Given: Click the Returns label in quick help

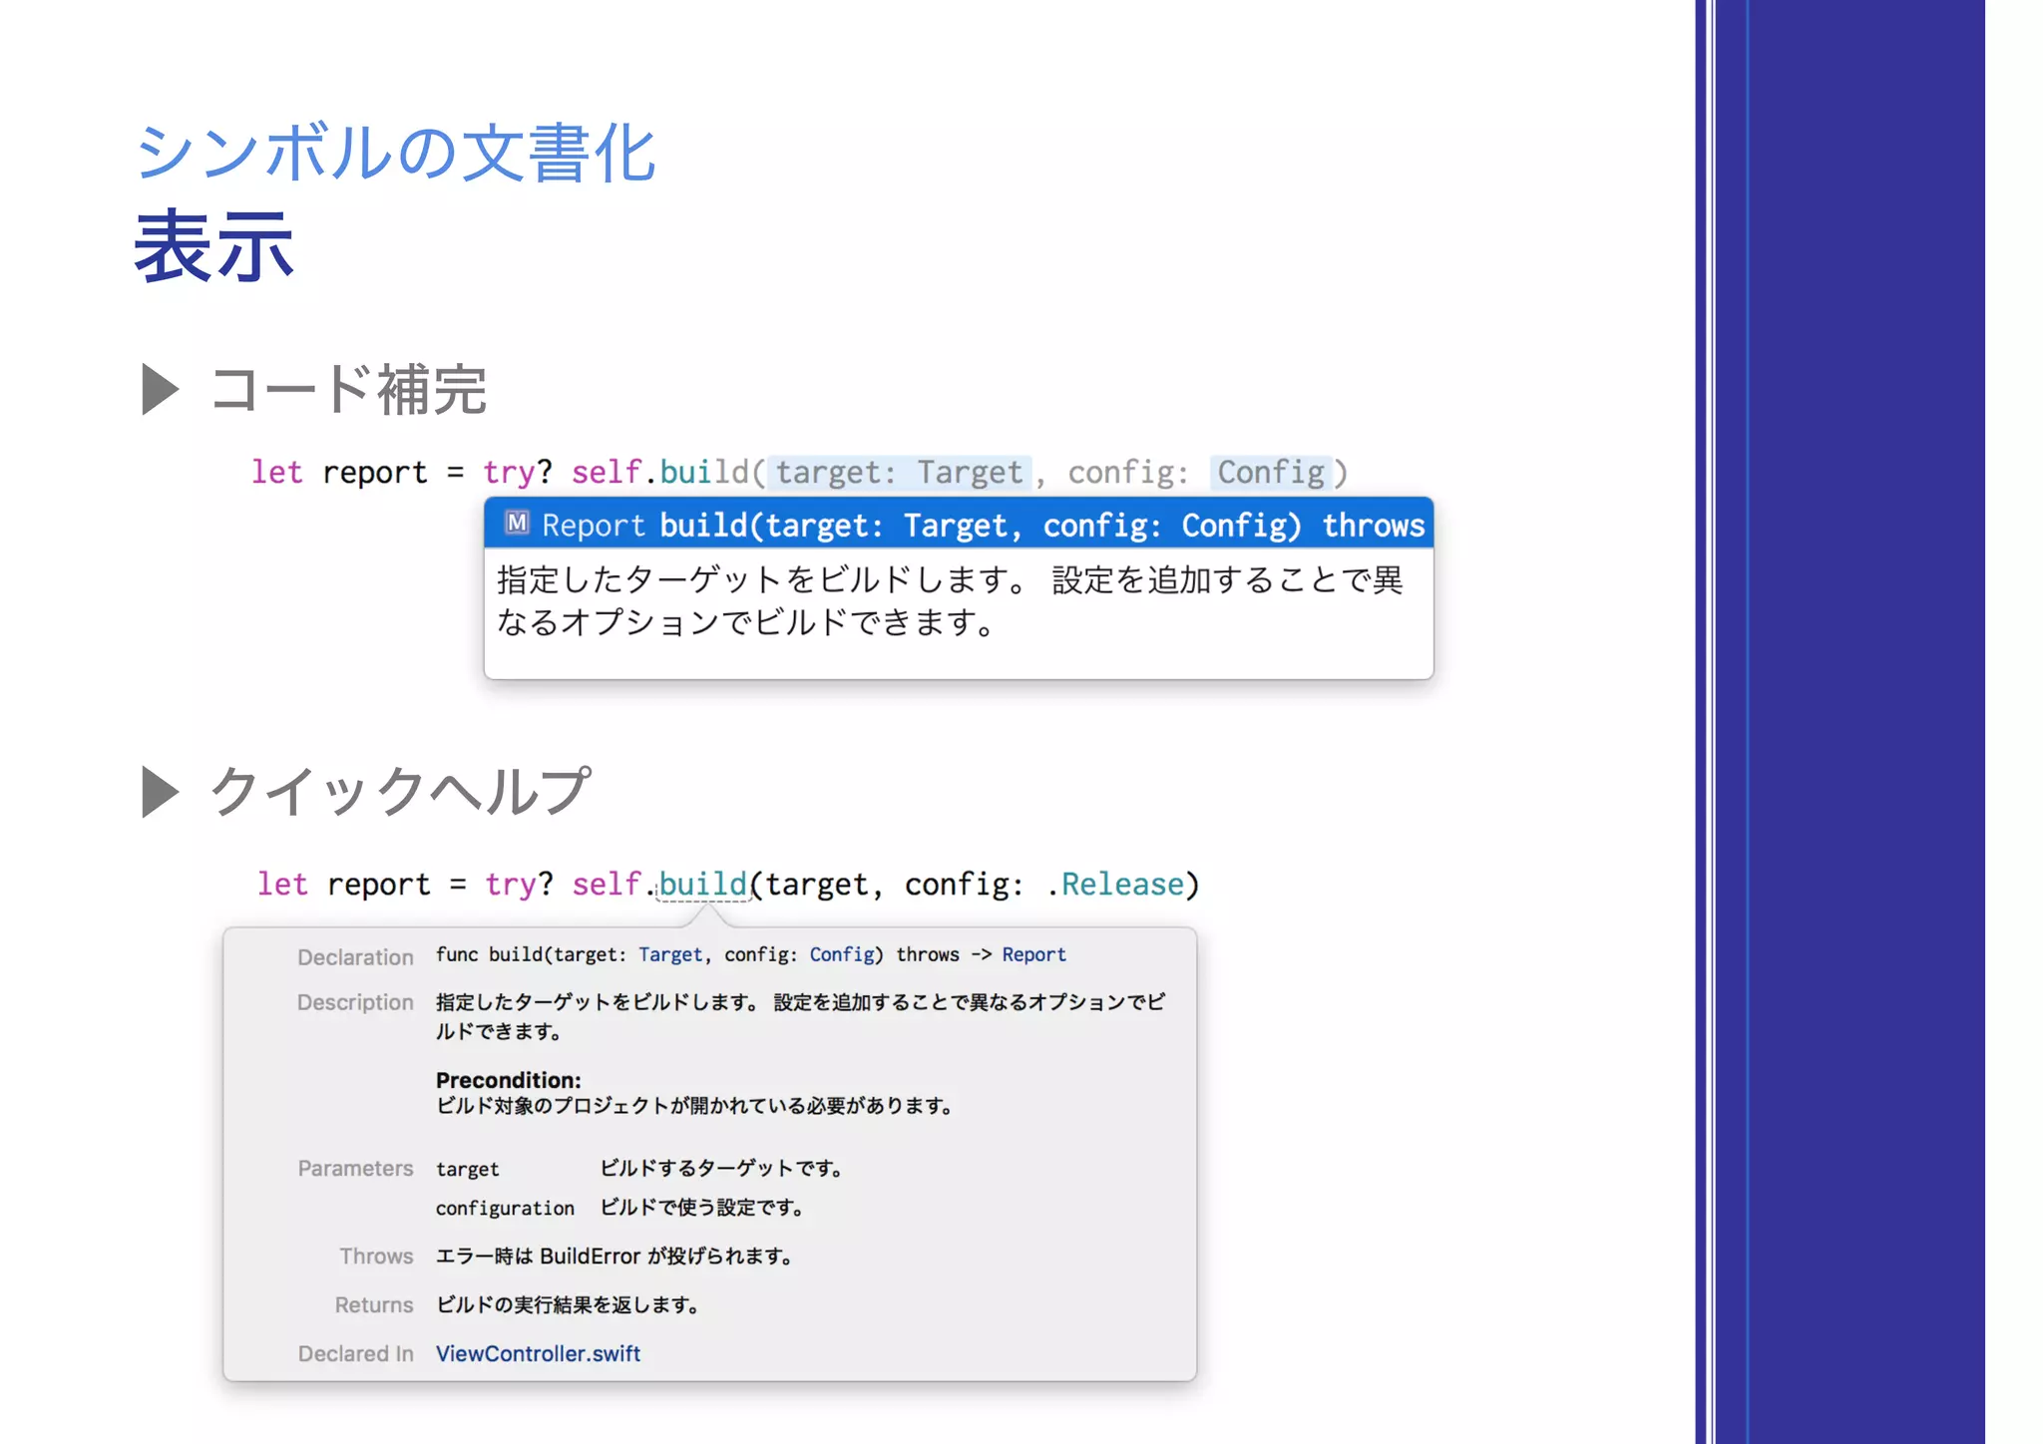Looking at the screenshot, I should 374,1304.
